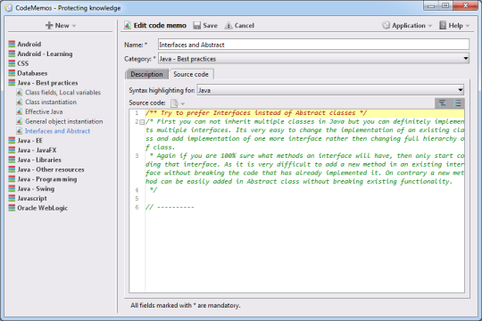Click the General object instantiation memo icon
Viewport: 482px width, 321px height.
point(20,121)
